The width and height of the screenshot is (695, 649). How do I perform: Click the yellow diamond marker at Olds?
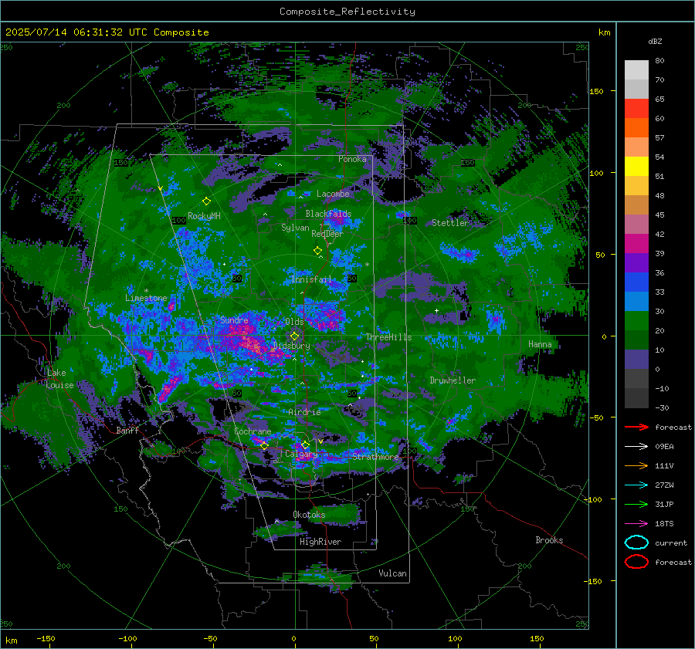tap(294, 336)
